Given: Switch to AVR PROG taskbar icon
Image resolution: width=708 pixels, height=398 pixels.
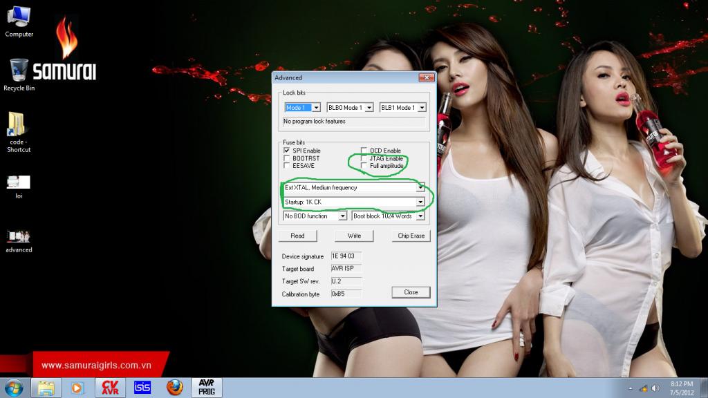Looking at the screenshot, I should click(x=207, y=388).
